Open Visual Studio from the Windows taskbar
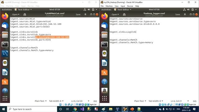Image resolution: width=199 pixels, height=112 pixels. point(82,109)
